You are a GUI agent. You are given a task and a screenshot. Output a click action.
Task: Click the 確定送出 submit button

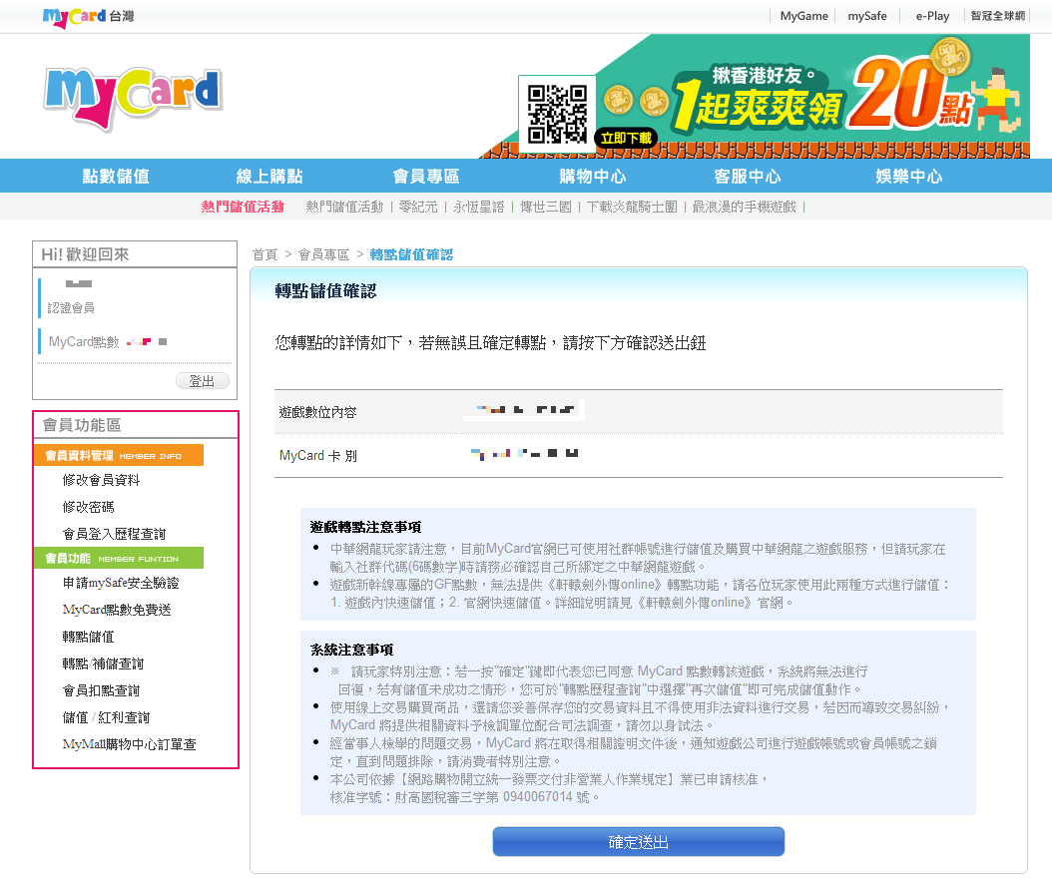tap(639, 842)
